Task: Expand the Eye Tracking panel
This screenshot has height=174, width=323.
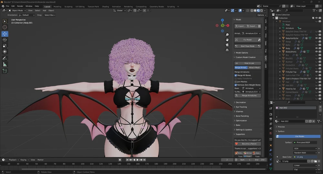Action: click(241, 107)
